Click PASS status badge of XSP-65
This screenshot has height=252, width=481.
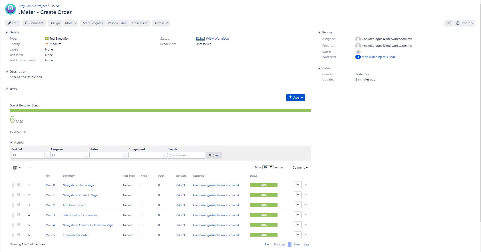263,235
